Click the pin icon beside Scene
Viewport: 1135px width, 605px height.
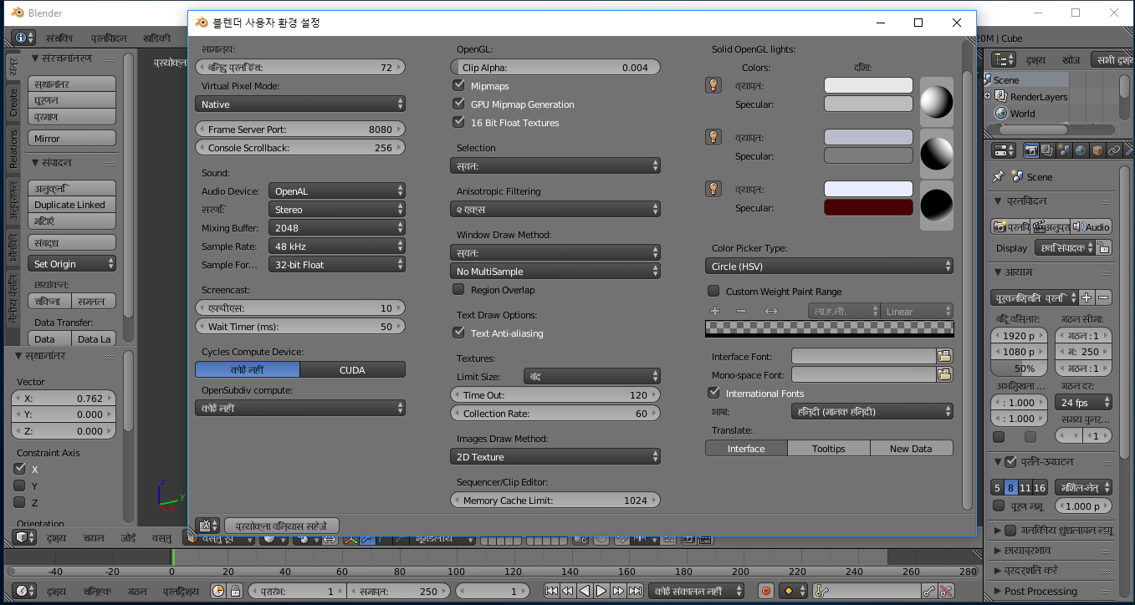998,176
